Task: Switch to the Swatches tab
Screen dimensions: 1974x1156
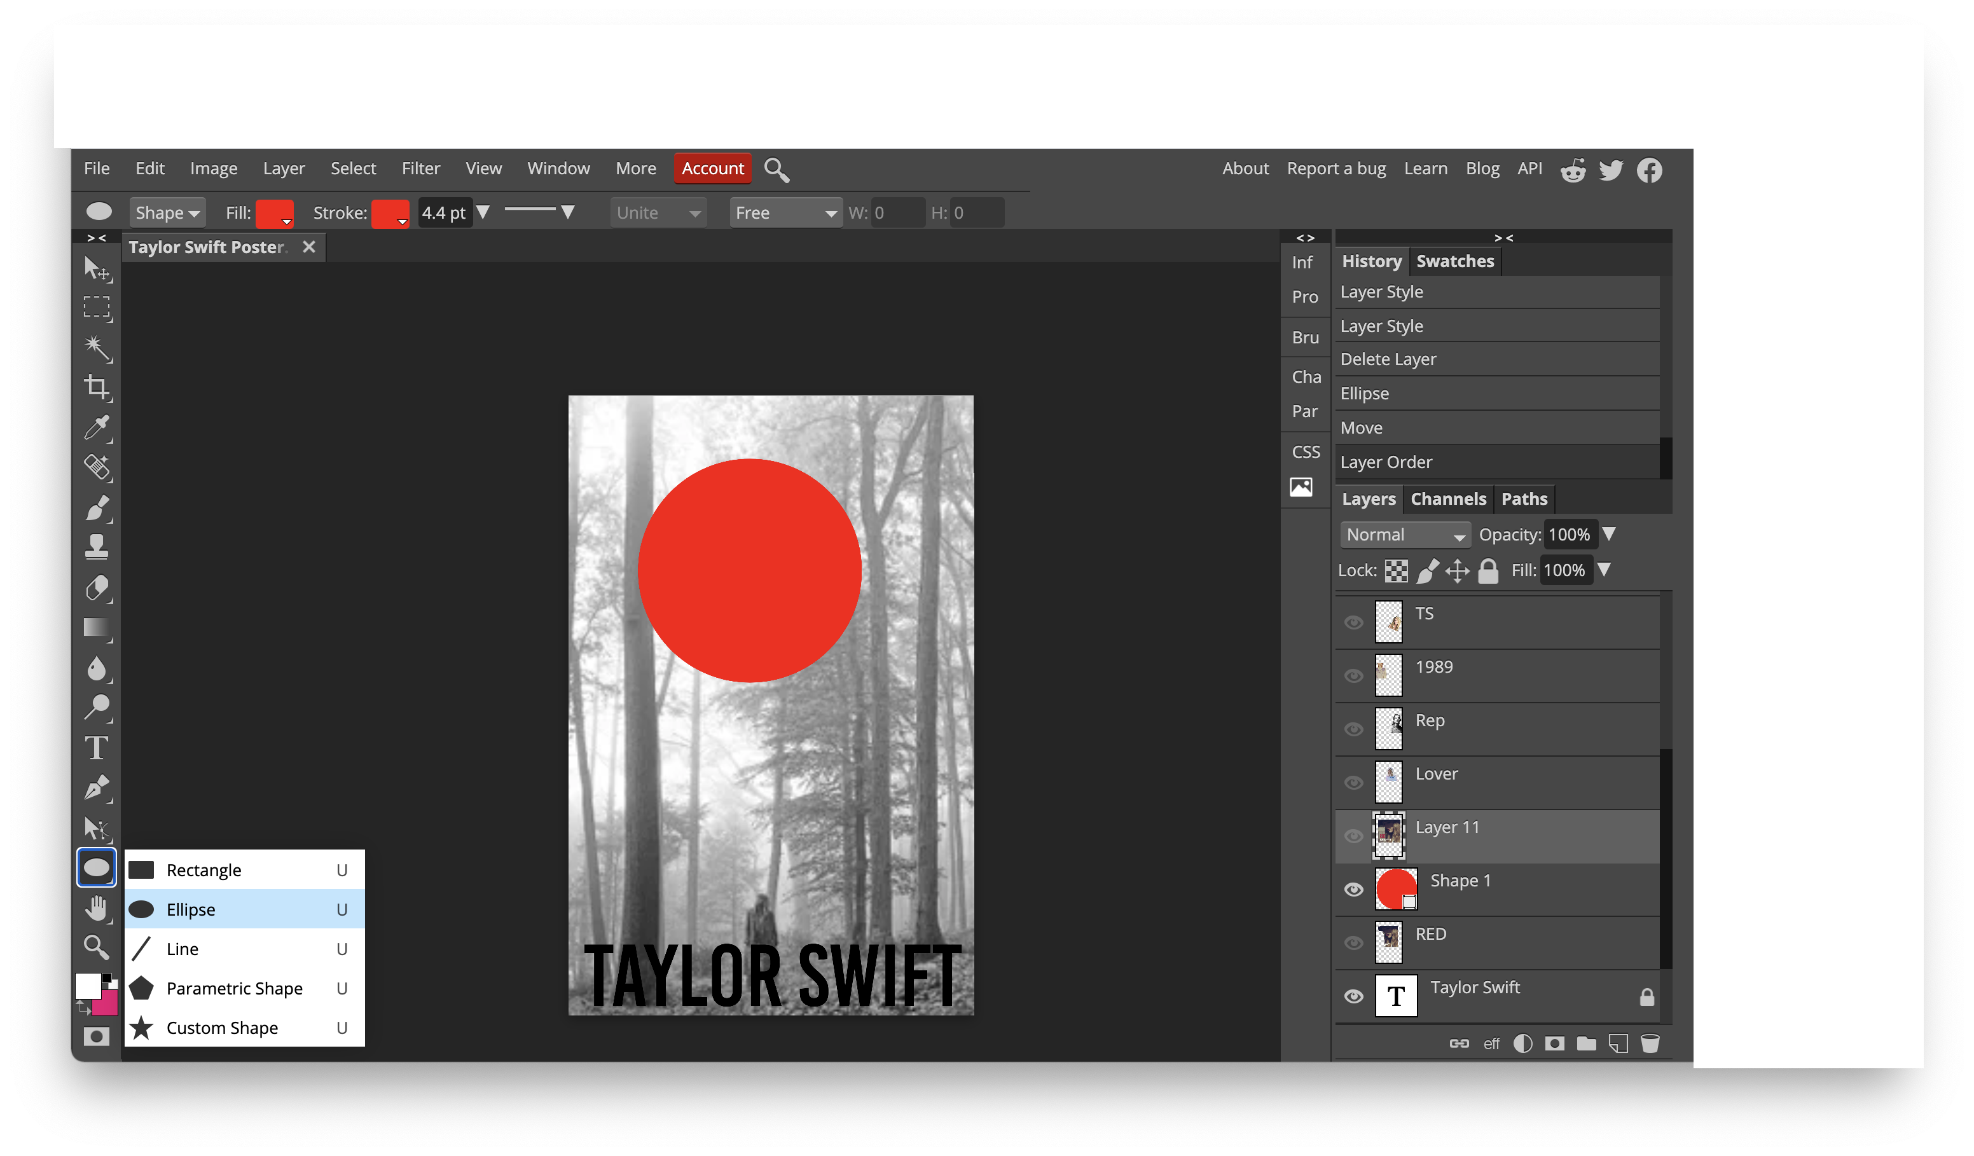Action: [1454, 261]
